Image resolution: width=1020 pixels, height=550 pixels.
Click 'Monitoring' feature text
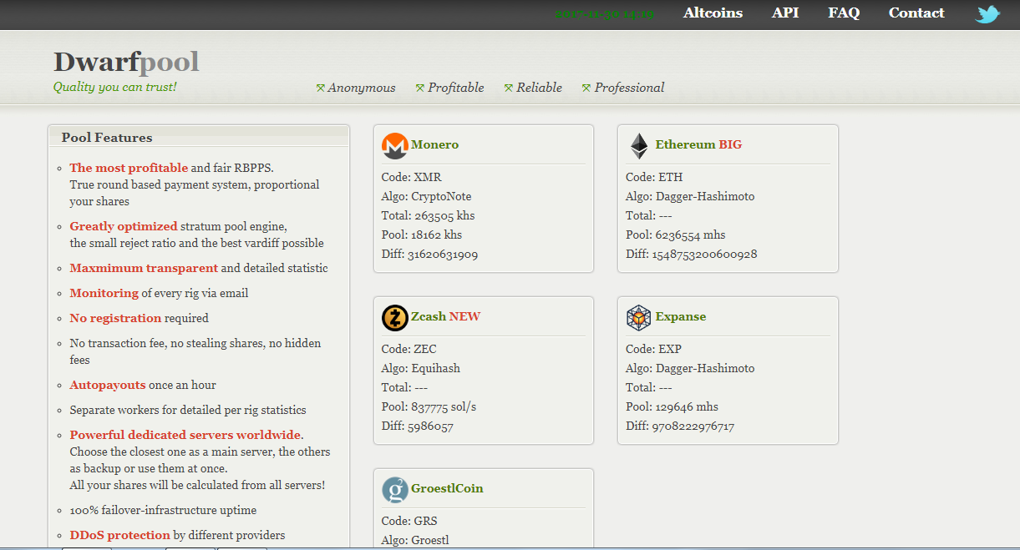point(104,293)
